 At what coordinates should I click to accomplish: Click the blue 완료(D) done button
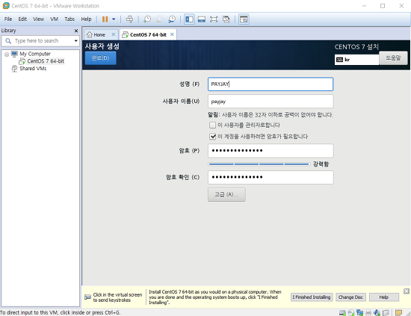click(x=100, y=58)
